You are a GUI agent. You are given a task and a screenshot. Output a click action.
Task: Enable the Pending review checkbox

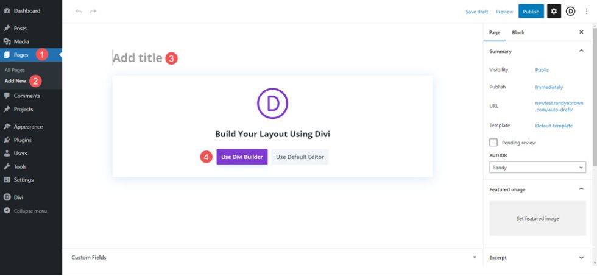(x=493, y=142)
